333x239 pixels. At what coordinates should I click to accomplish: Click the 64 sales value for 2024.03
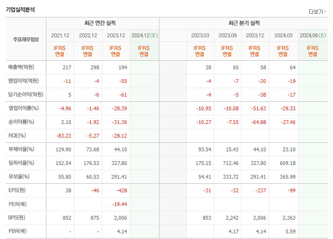tap(293, 67)
